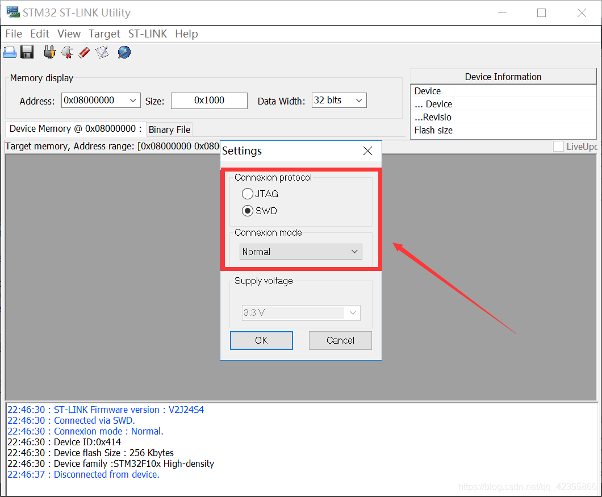602x497 pixels.
Task: Click log line 'Connexion mode : Normal.'
Action: click(85, 431)
